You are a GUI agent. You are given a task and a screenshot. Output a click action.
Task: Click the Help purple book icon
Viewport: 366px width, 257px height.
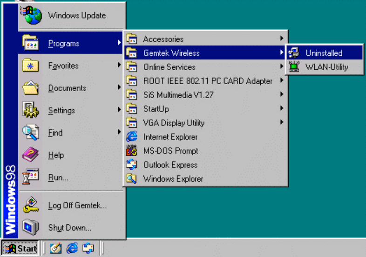30,154
